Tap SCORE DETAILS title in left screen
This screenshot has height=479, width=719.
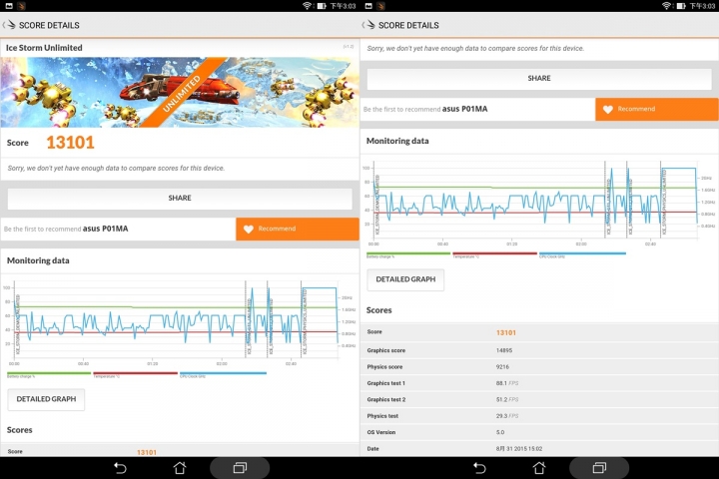click(x=49, y=26)
